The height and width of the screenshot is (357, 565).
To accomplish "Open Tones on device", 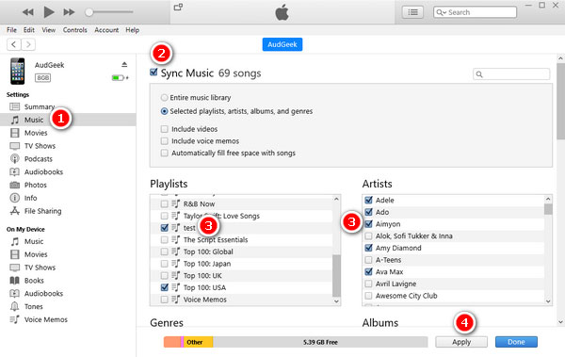I will (x=34, y=306).
